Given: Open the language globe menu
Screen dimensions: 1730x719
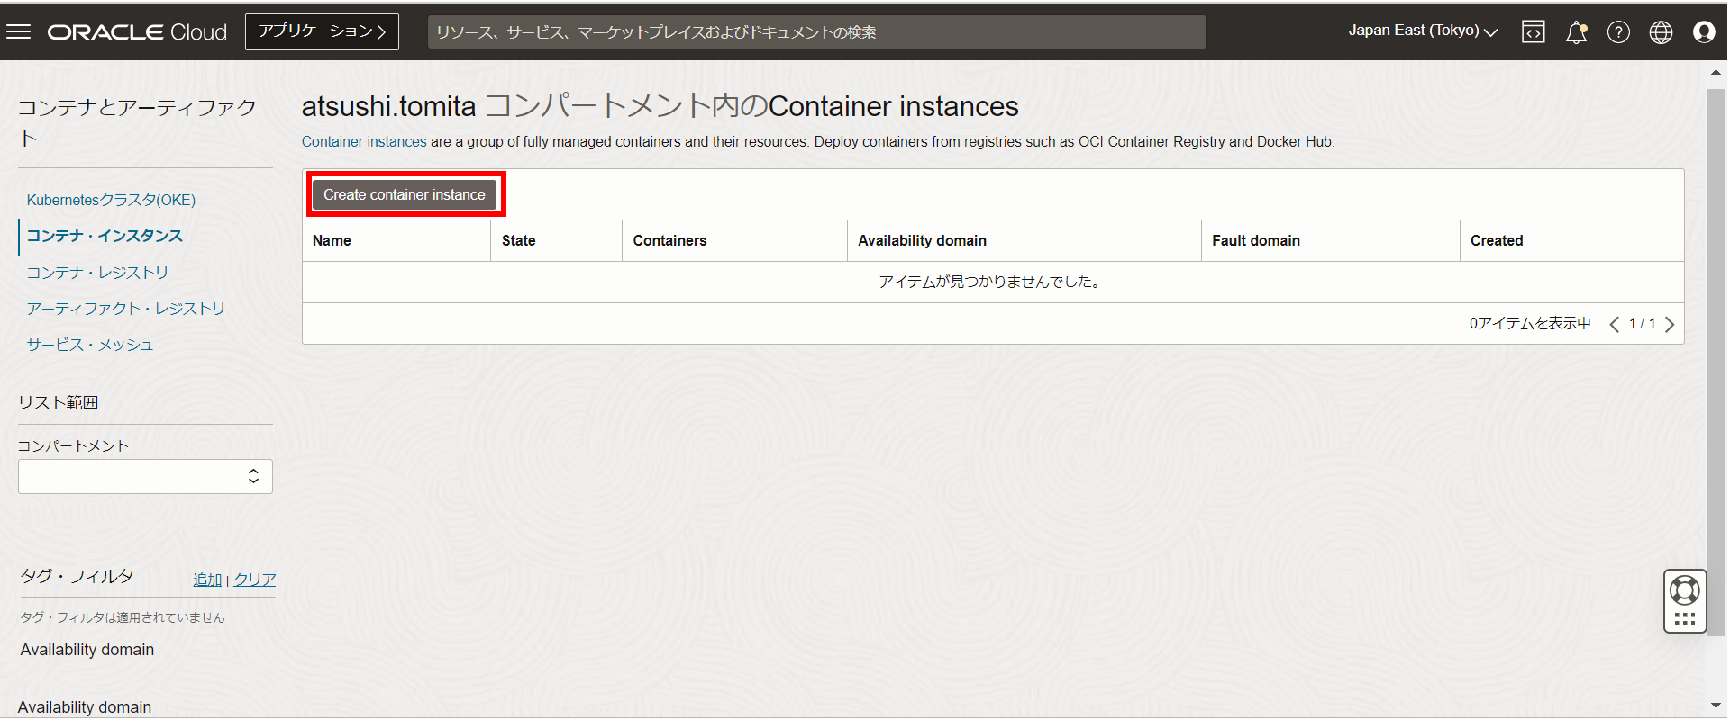Looking at the screenshot, I should click(x=1661, y=32).
